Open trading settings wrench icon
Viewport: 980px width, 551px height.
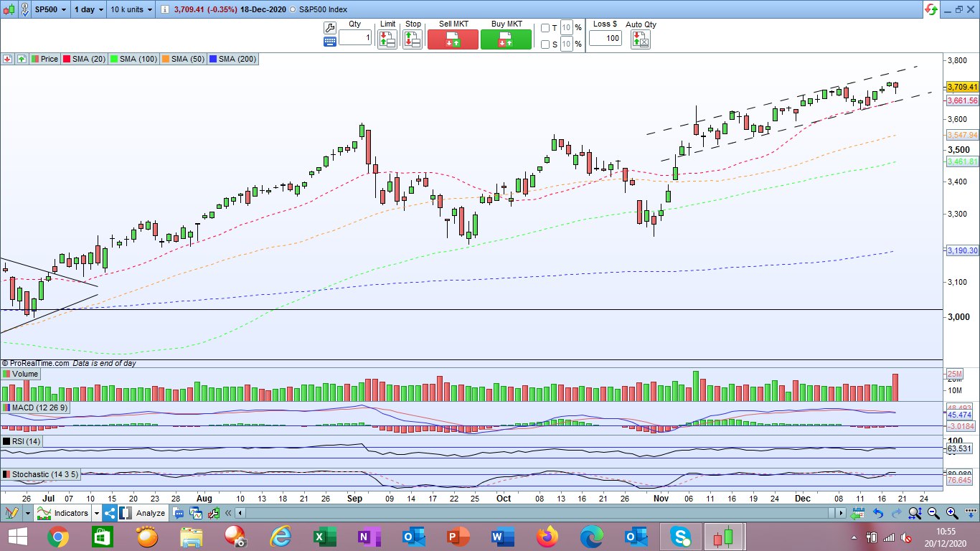(330, 28)
